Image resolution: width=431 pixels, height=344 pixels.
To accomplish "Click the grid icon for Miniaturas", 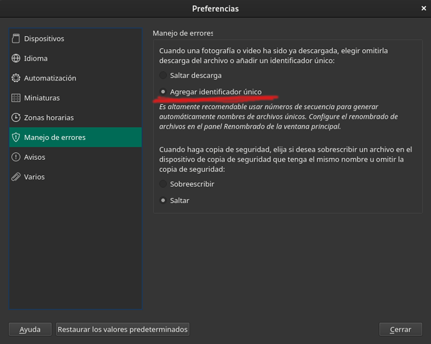I will (x=16, y=98).
